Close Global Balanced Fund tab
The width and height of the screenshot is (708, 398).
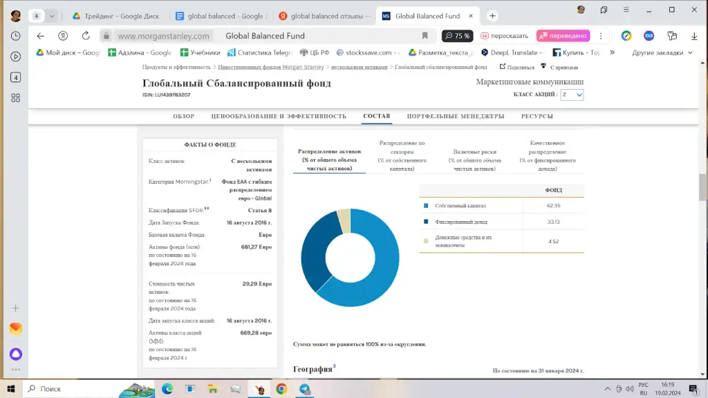click(x=471, y=16)
